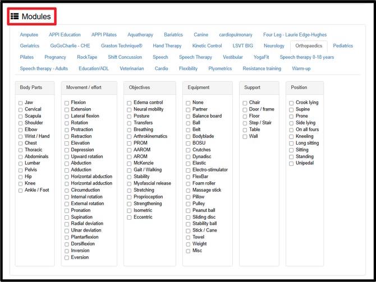Open Speech therapy 0-18 years tab
This screenshot has height=282, width=376.
coord(307,57)
